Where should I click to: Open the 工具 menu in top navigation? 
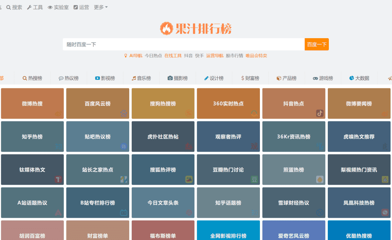pos(35,7)
